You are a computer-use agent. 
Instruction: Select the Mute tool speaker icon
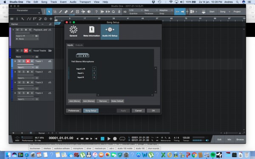[89, 12]
